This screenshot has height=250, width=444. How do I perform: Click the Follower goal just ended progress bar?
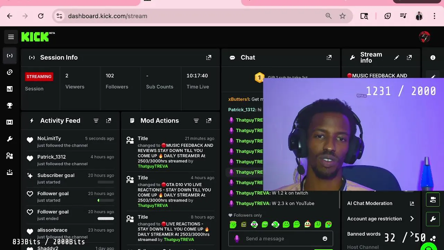coord(106,218)
